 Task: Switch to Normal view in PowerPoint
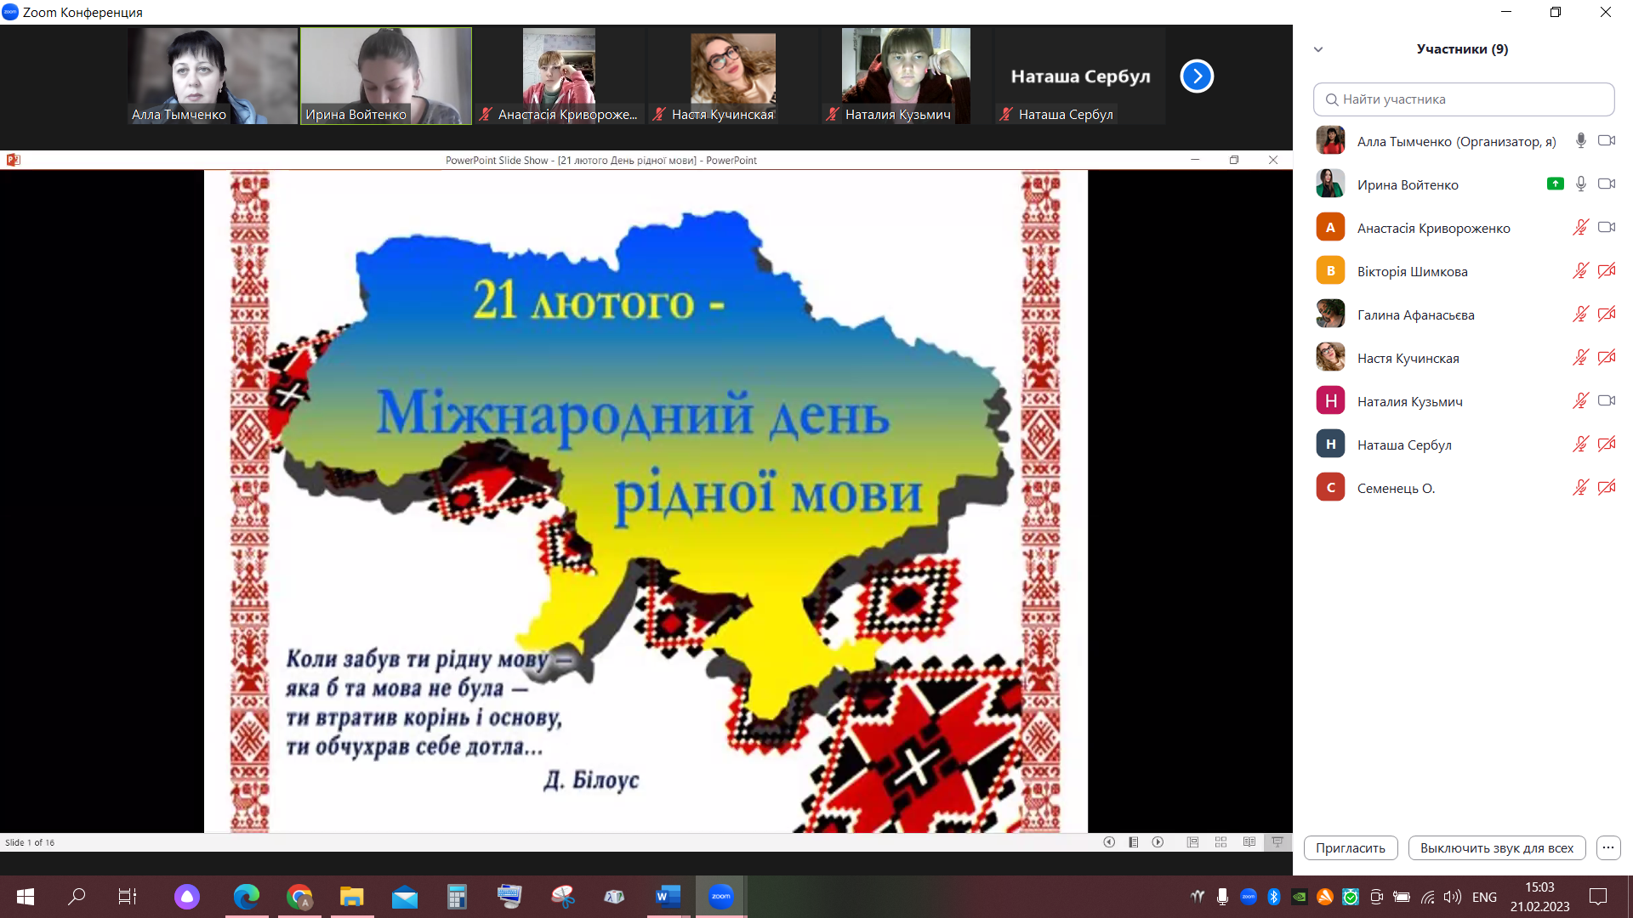coord(1192,842)
